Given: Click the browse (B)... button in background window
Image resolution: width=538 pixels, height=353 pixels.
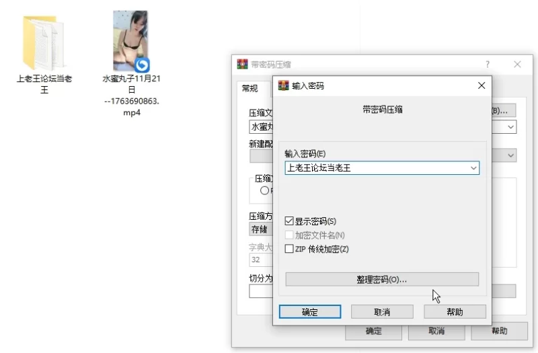Looking at the screenshot, I should click(503, 110).
